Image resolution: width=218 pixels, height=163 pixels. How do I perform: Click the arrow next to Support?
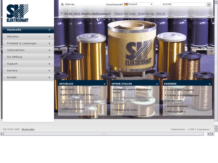(49, 64)
